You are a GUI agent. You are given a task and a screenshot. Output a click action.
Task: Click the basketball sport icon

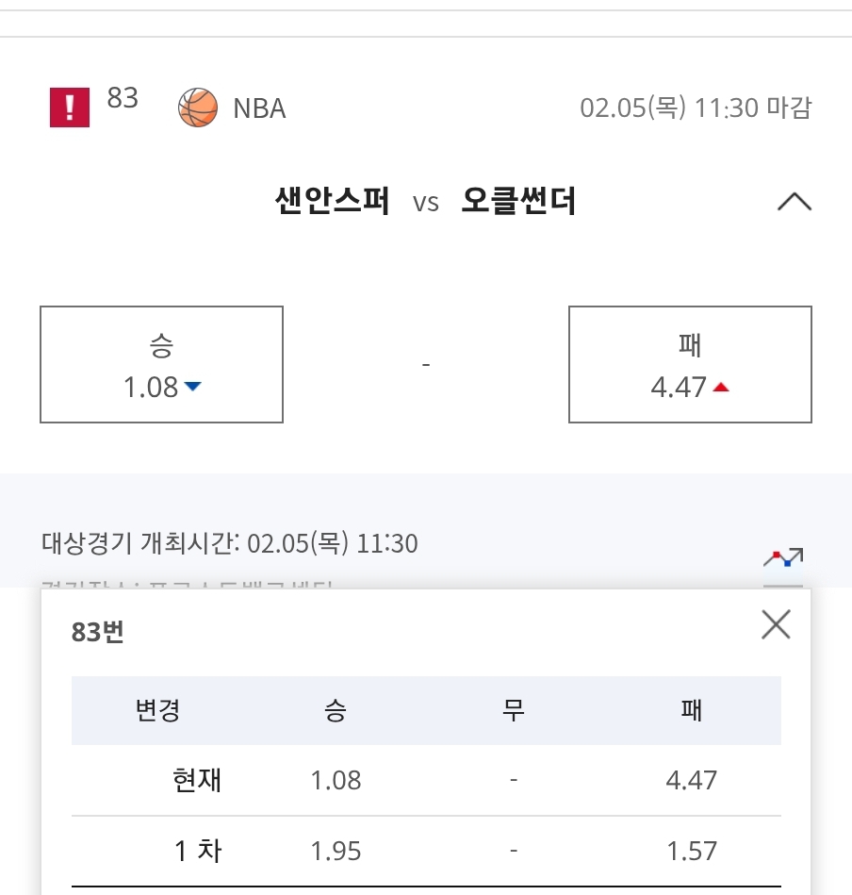[198, 108]
